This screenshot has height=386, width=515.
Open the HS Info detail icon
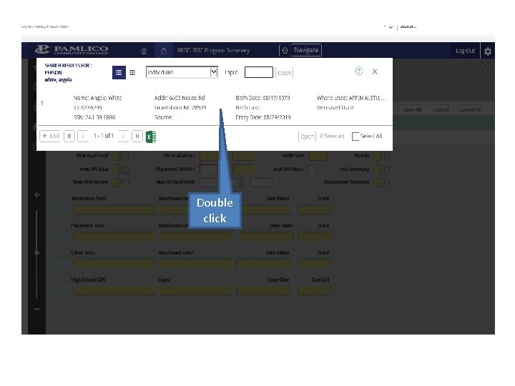tap(386, 156)
